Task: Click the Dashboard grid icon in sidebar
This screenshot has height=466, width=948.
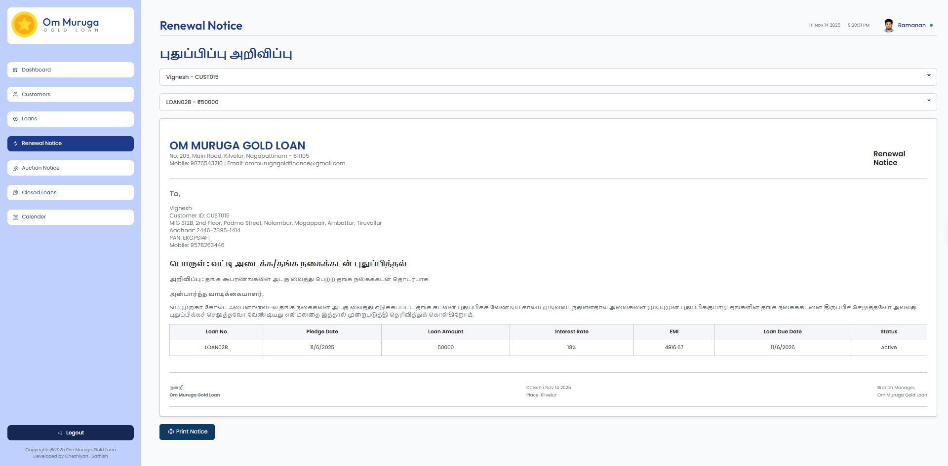Action: tap(15, 70)
